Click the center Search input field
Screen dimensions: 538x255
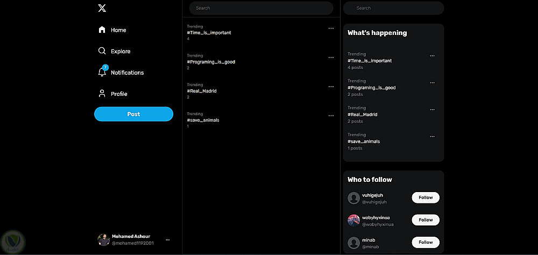point(261,8)
